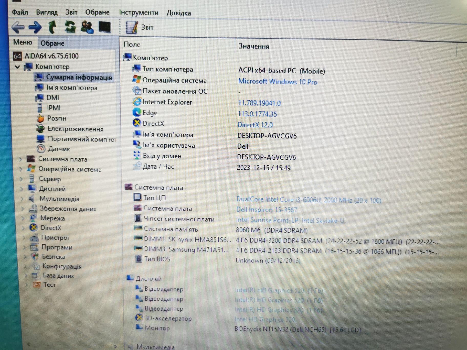The width and height of the screenshot is (467, 350).
Task: Select Розгін flame icon item
Action: click(x=40, y=118)
